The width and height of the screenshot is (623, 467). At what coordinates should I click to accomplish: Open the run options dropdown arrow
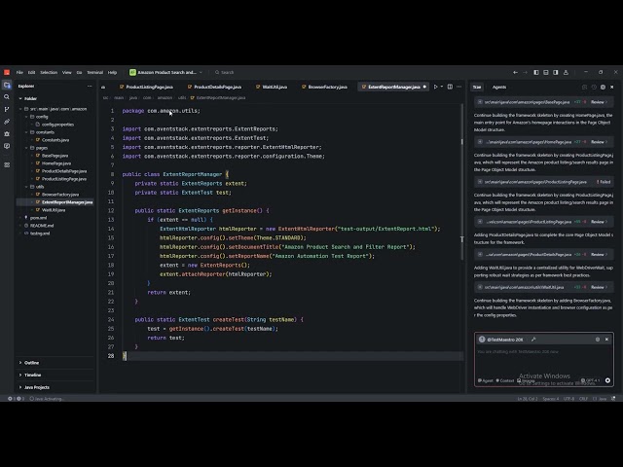tap(442, 87)
